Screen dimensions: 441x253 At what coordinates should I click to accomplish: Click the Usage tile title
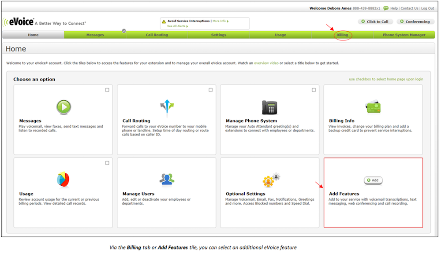tap(26, 194)
